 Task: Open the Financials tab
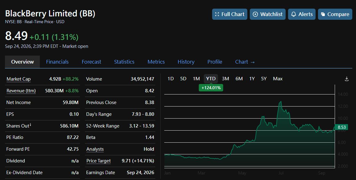pyautogui.click(x=57, y=62)
